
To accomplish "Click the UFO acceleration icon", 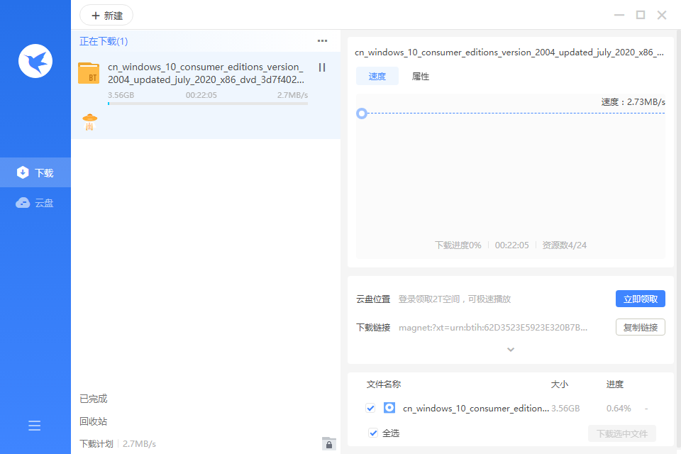I will (x=89, y=122).
